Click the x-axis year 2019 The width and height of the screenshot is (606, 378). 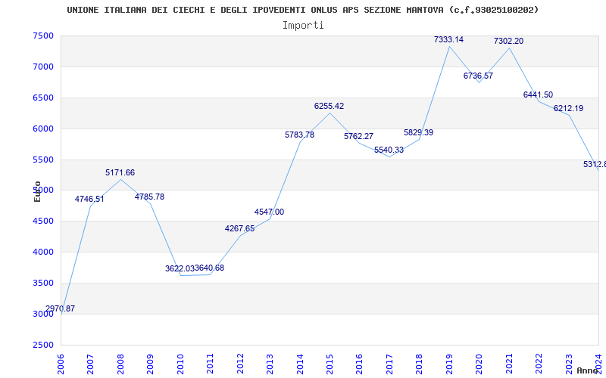pyautogui.click(x=449, y=364)
